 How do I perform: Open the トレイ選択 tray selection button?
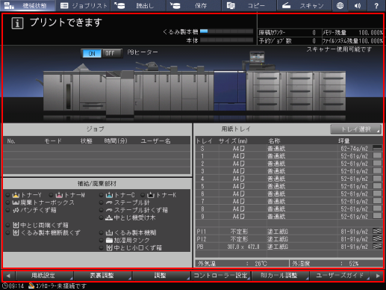click(x=356, y=129)
